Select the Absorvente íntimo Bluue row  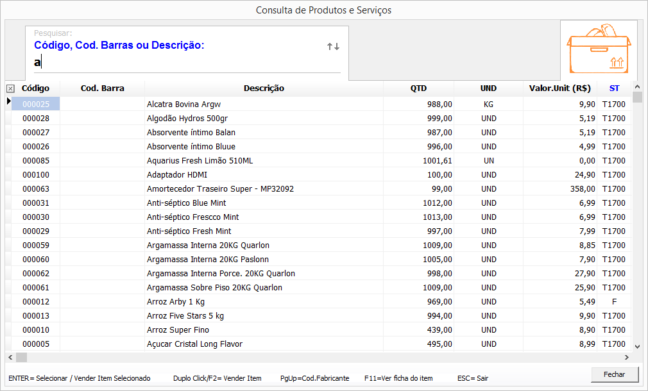(321, 147)
